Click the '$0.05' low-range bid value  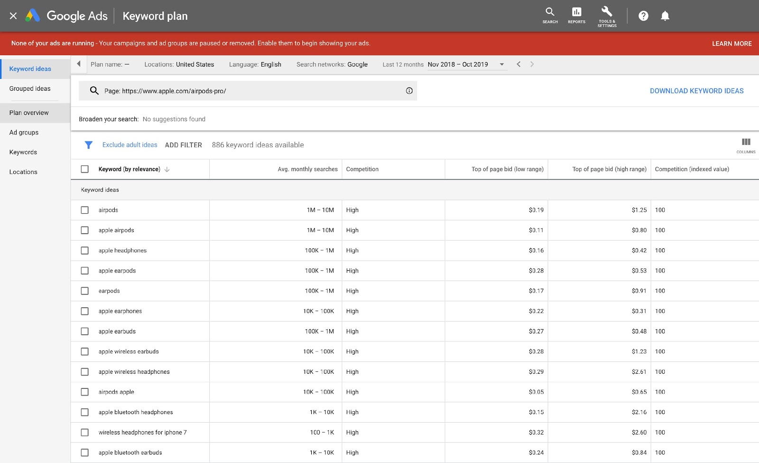click(537, 392)
